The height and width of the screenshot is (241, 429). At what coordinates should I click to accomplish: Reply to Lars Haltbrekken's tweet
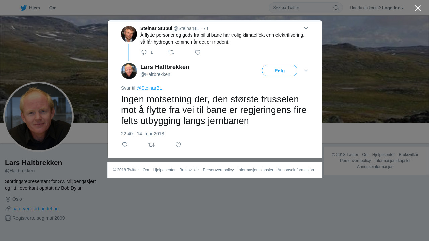(125, 145)
